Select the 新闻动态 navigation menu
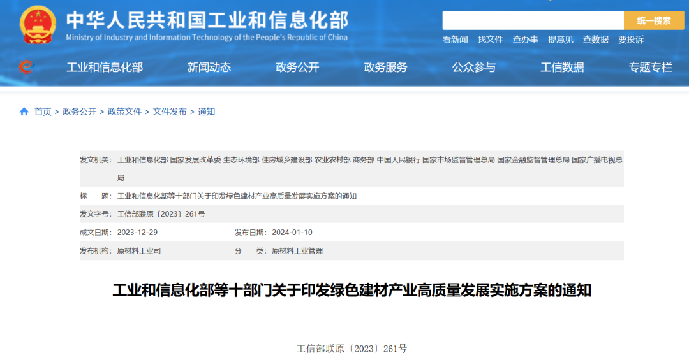The height and width of the screenshot is (360, 689). point(209,67)
